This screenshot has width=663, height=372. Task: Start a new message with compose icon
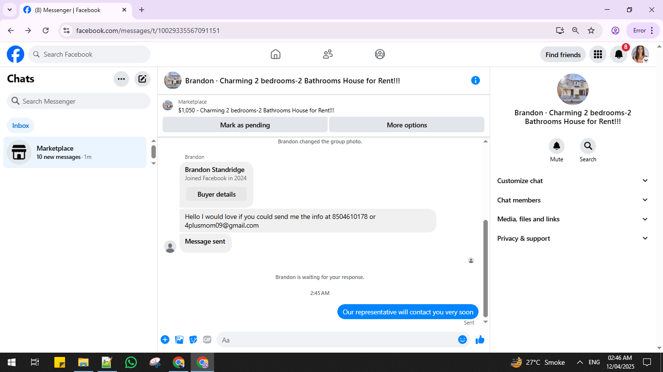[x=142, y=79]
